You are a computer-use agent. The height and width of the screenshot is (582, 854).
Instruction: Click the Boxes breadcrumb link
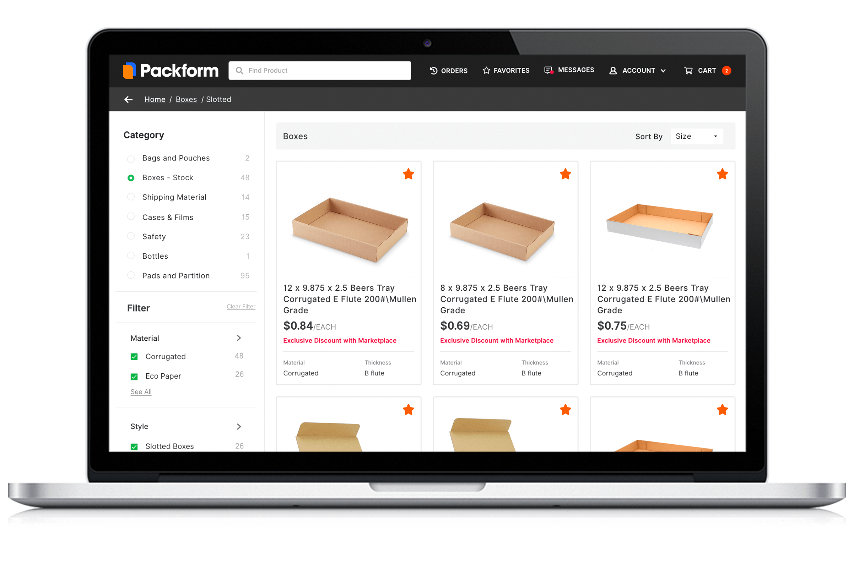click(186, 99)
